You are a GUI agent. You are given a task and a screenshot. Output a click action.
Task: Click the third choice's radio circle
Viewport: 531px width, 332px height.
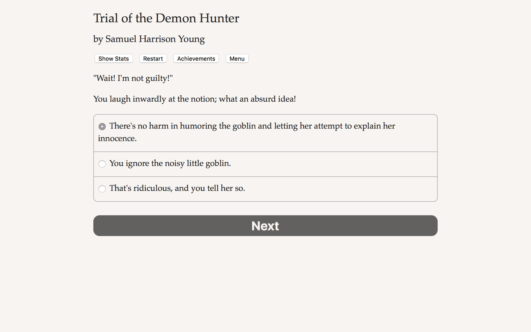point(102,189)
